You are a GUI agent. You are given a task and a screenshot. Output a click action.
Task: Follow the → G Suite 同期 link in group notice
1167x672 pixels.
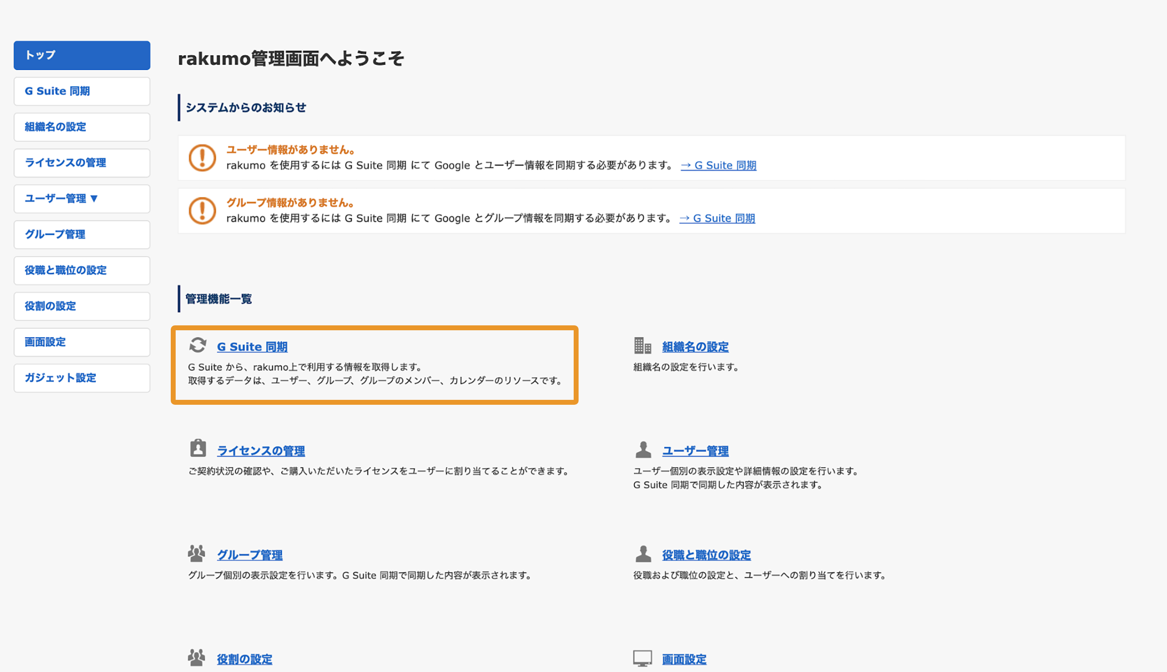[x=717, y=218]
